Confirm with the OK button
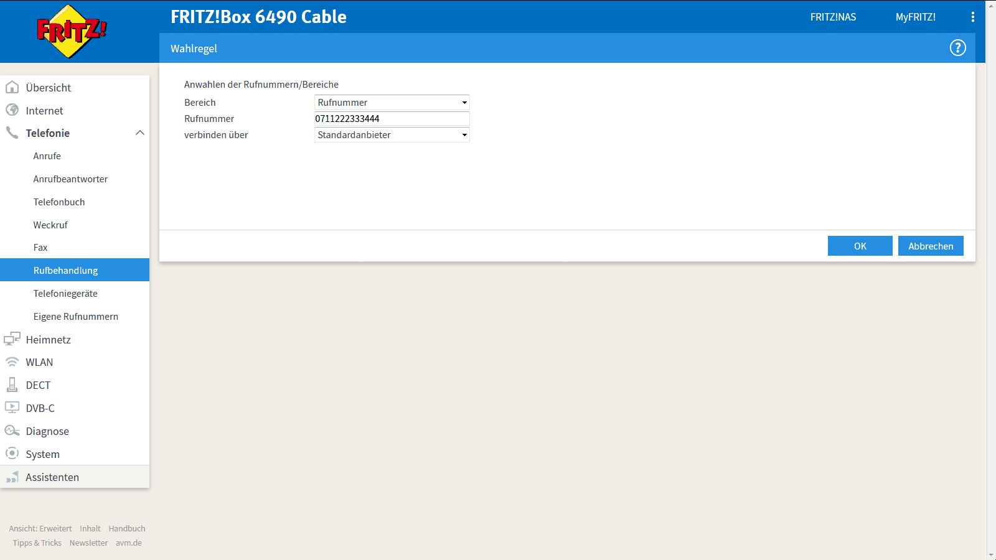Viewport: 996px width, 560px height. (860, 246)
